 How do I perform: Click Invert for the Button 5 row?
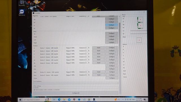click(x=99, y=60)
